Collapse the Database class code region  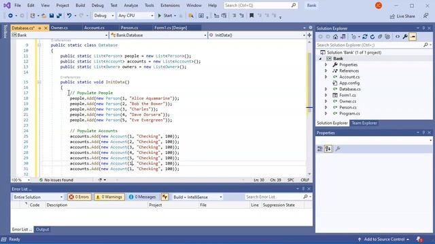pos(39,45)
